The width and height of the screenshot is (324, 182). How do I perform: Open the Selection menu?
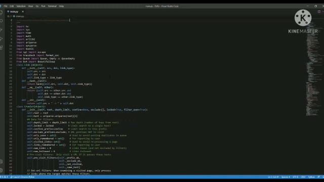pos(21,6)
